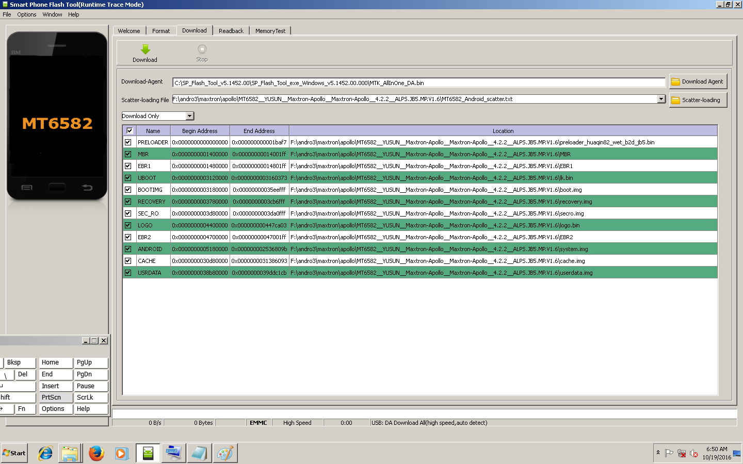Switch to the Format tab

click(x=161, y=31)
